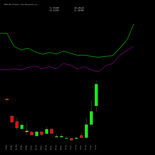Click the green candle for 04 Jun
Viewport: 155px width, 155px height.
coord(47,131)
